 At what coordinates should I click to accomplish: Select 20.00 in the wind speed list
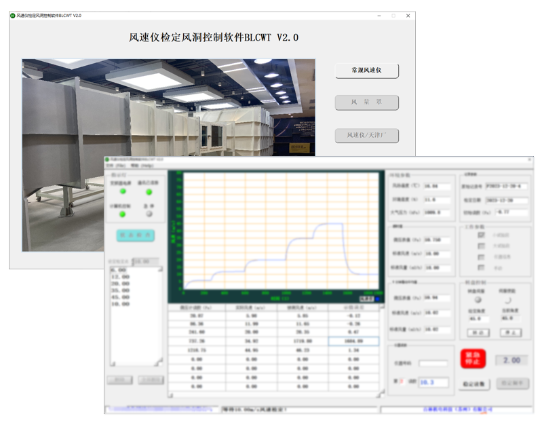point(119,282)
